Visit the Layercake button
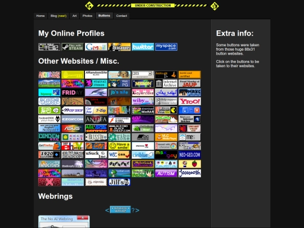Viewport: 304px width, 228px height. 143,92
